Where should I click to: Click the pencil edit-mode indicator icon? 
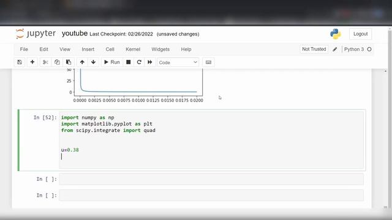coord(335,50)
